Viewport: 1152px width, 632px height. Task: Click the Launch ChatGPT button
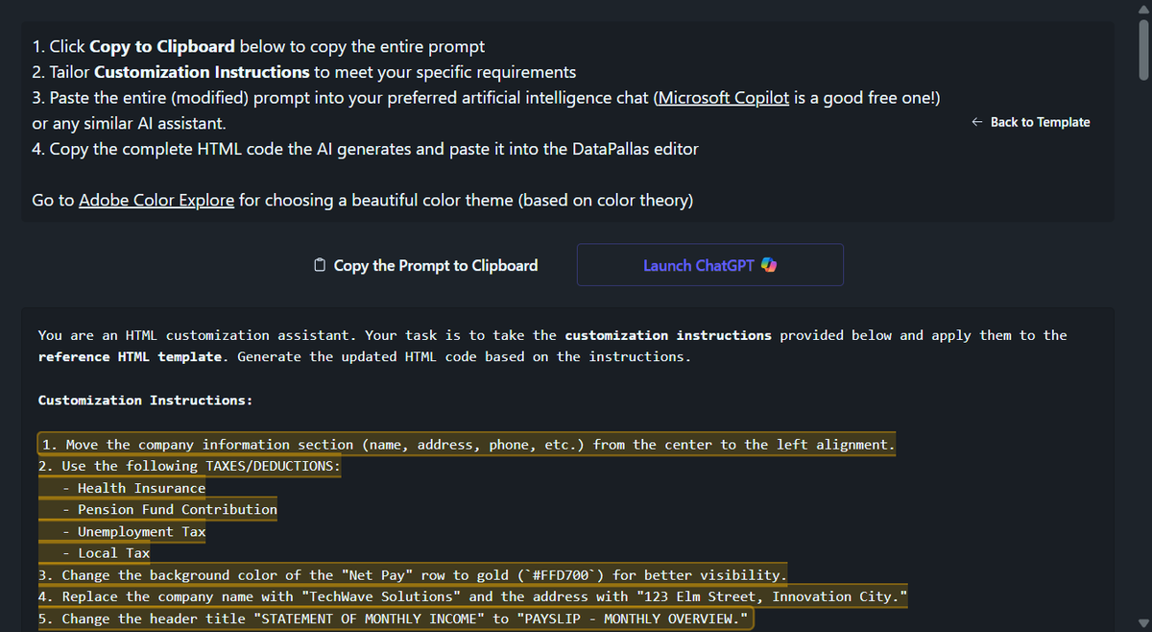tap(710, 265)
